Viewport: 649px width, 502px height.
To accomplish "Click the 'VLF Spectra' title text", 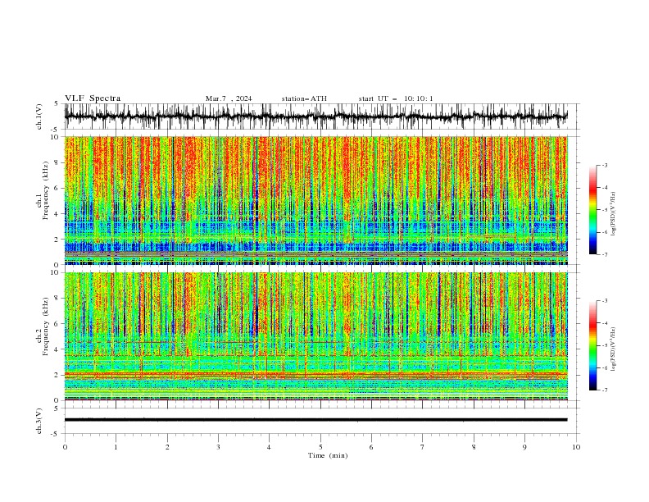I will pyautogui.click(x=93, y=98).
